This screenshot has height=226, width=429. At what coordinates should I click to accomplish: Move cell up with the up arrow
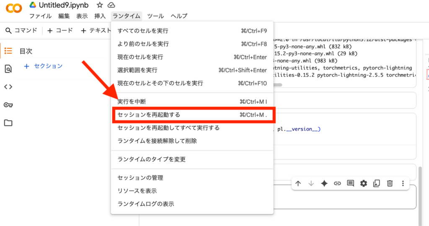[x=298, y=183]
